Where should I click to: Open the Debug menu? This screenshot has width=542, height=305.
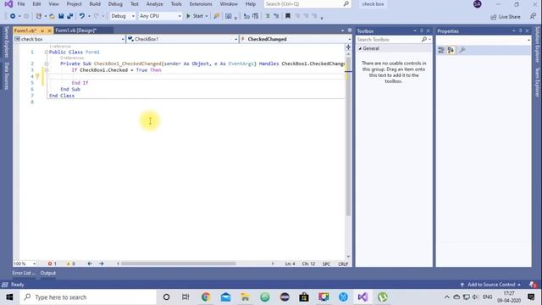(x=115, y=3)
